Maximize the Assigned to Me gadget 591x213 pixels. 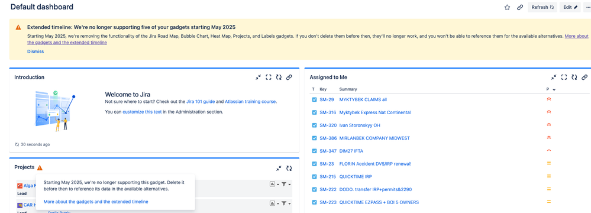click(x=564, y=78)
